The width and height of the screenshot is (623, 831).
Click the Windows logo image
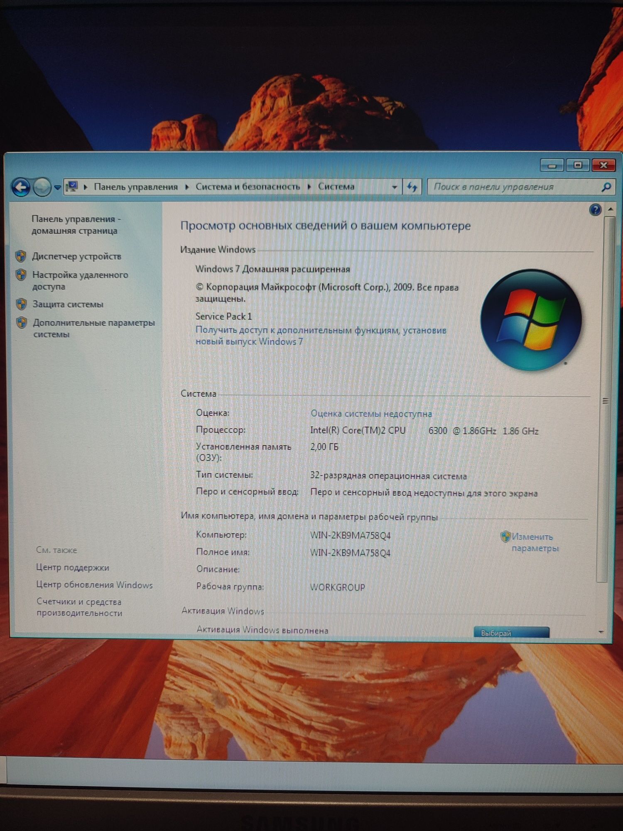(531, 320)
